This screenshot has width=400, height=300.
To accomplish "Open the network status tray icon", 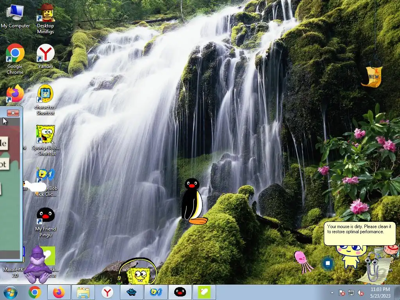I will click(x=351, y=293).
